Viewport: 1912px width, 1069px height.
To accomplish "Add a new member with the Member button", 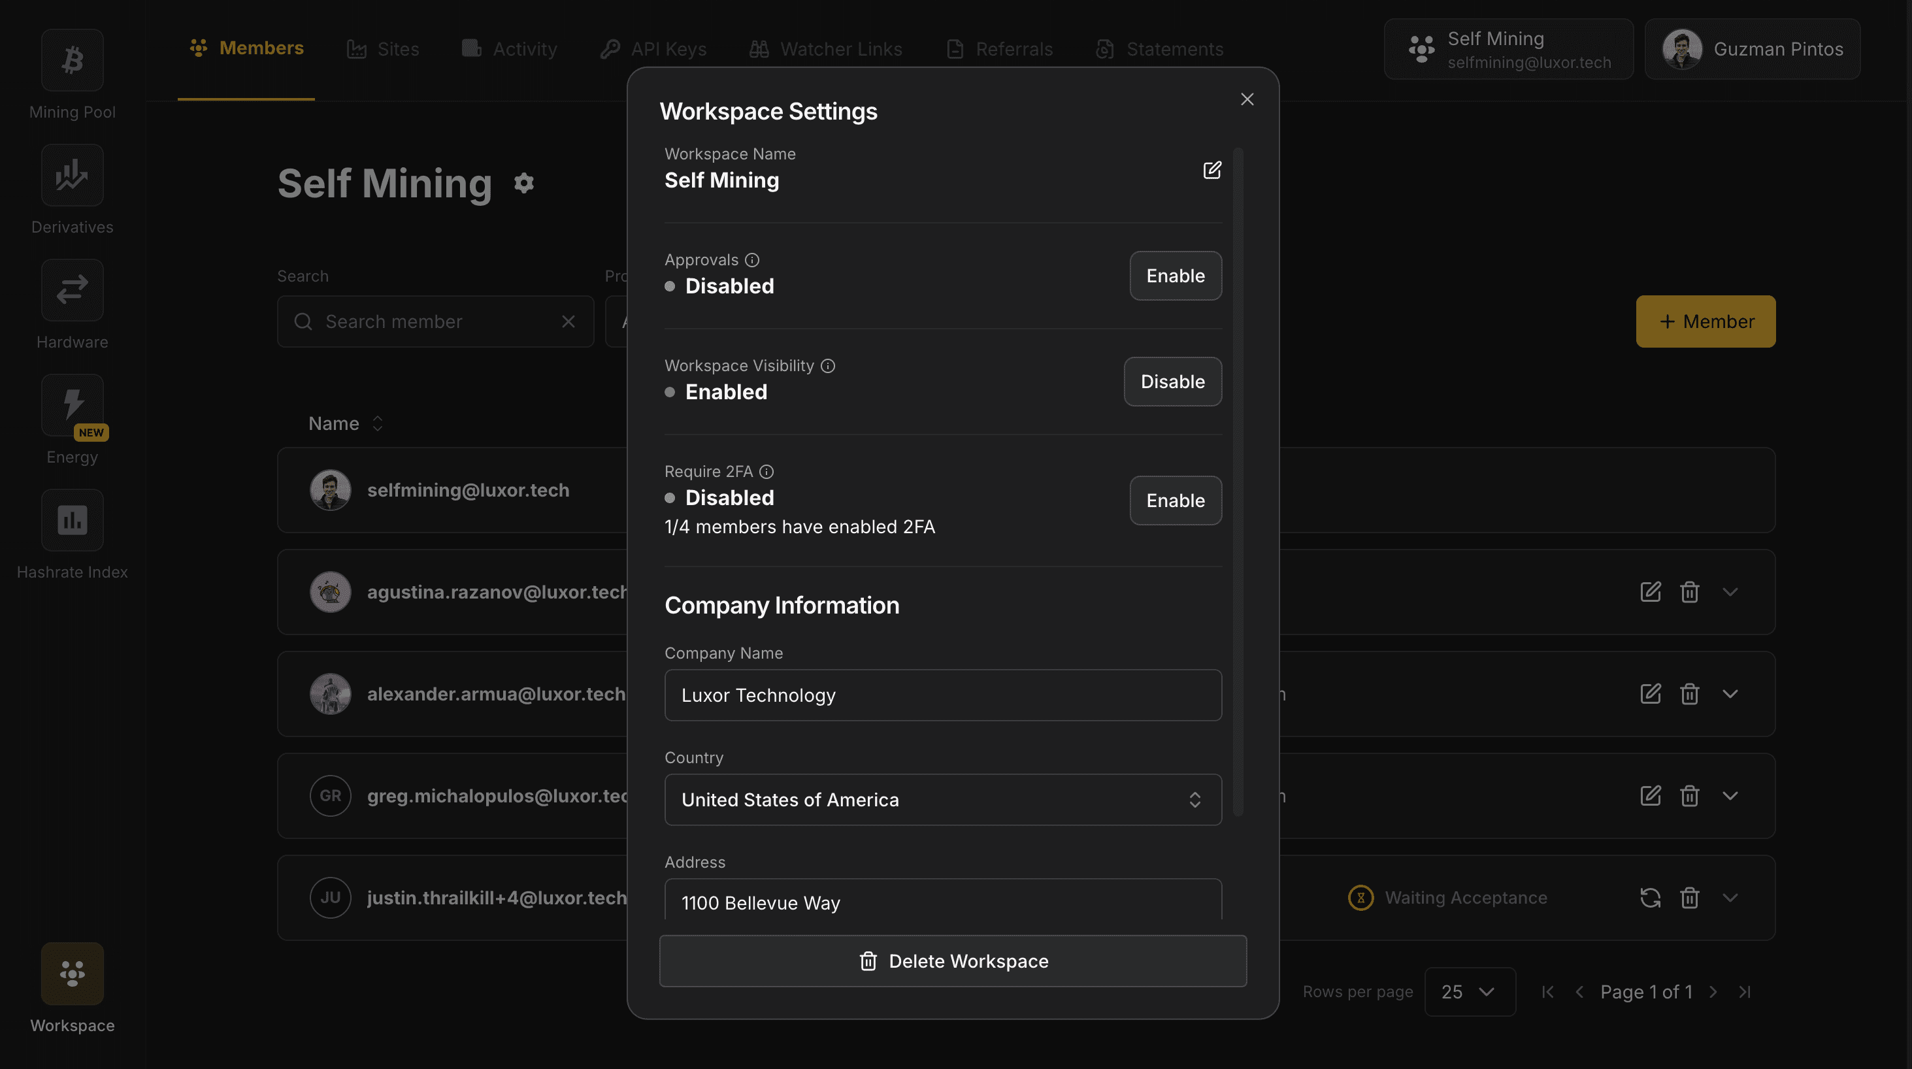I will coord(1705,321).
